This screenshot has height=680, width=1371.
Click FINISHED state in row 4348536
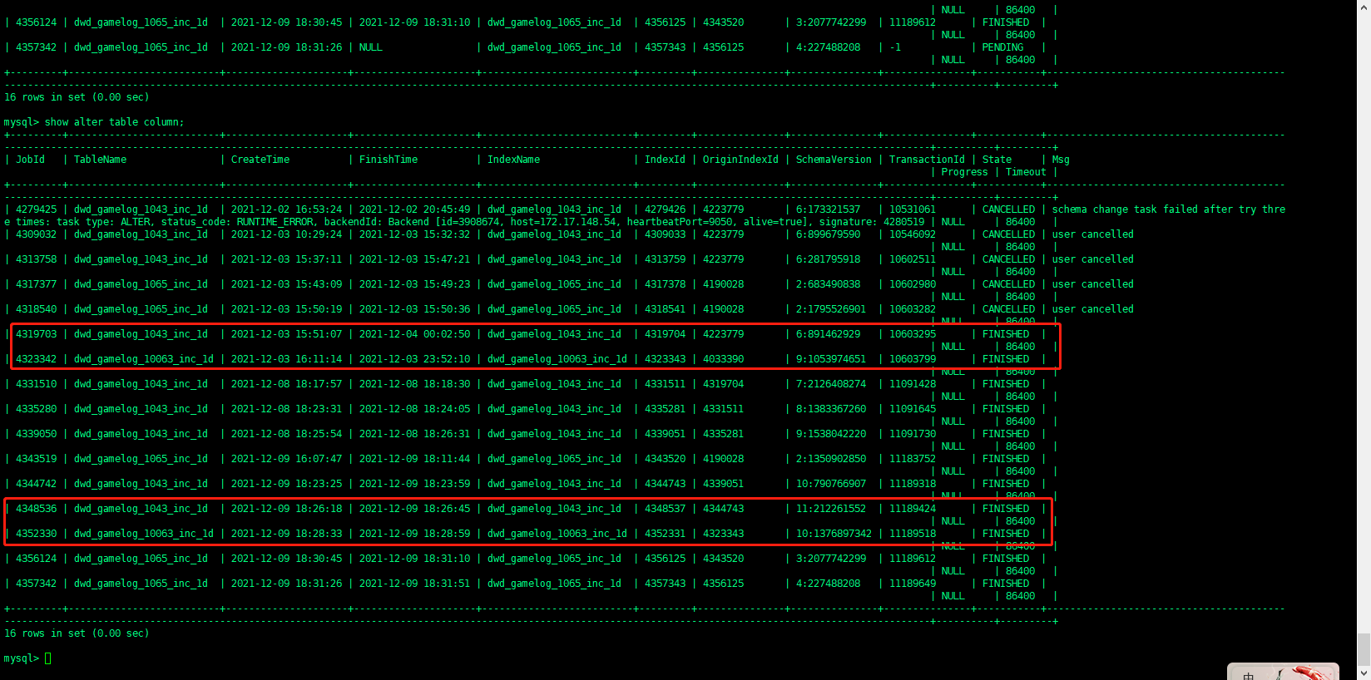1005,509
